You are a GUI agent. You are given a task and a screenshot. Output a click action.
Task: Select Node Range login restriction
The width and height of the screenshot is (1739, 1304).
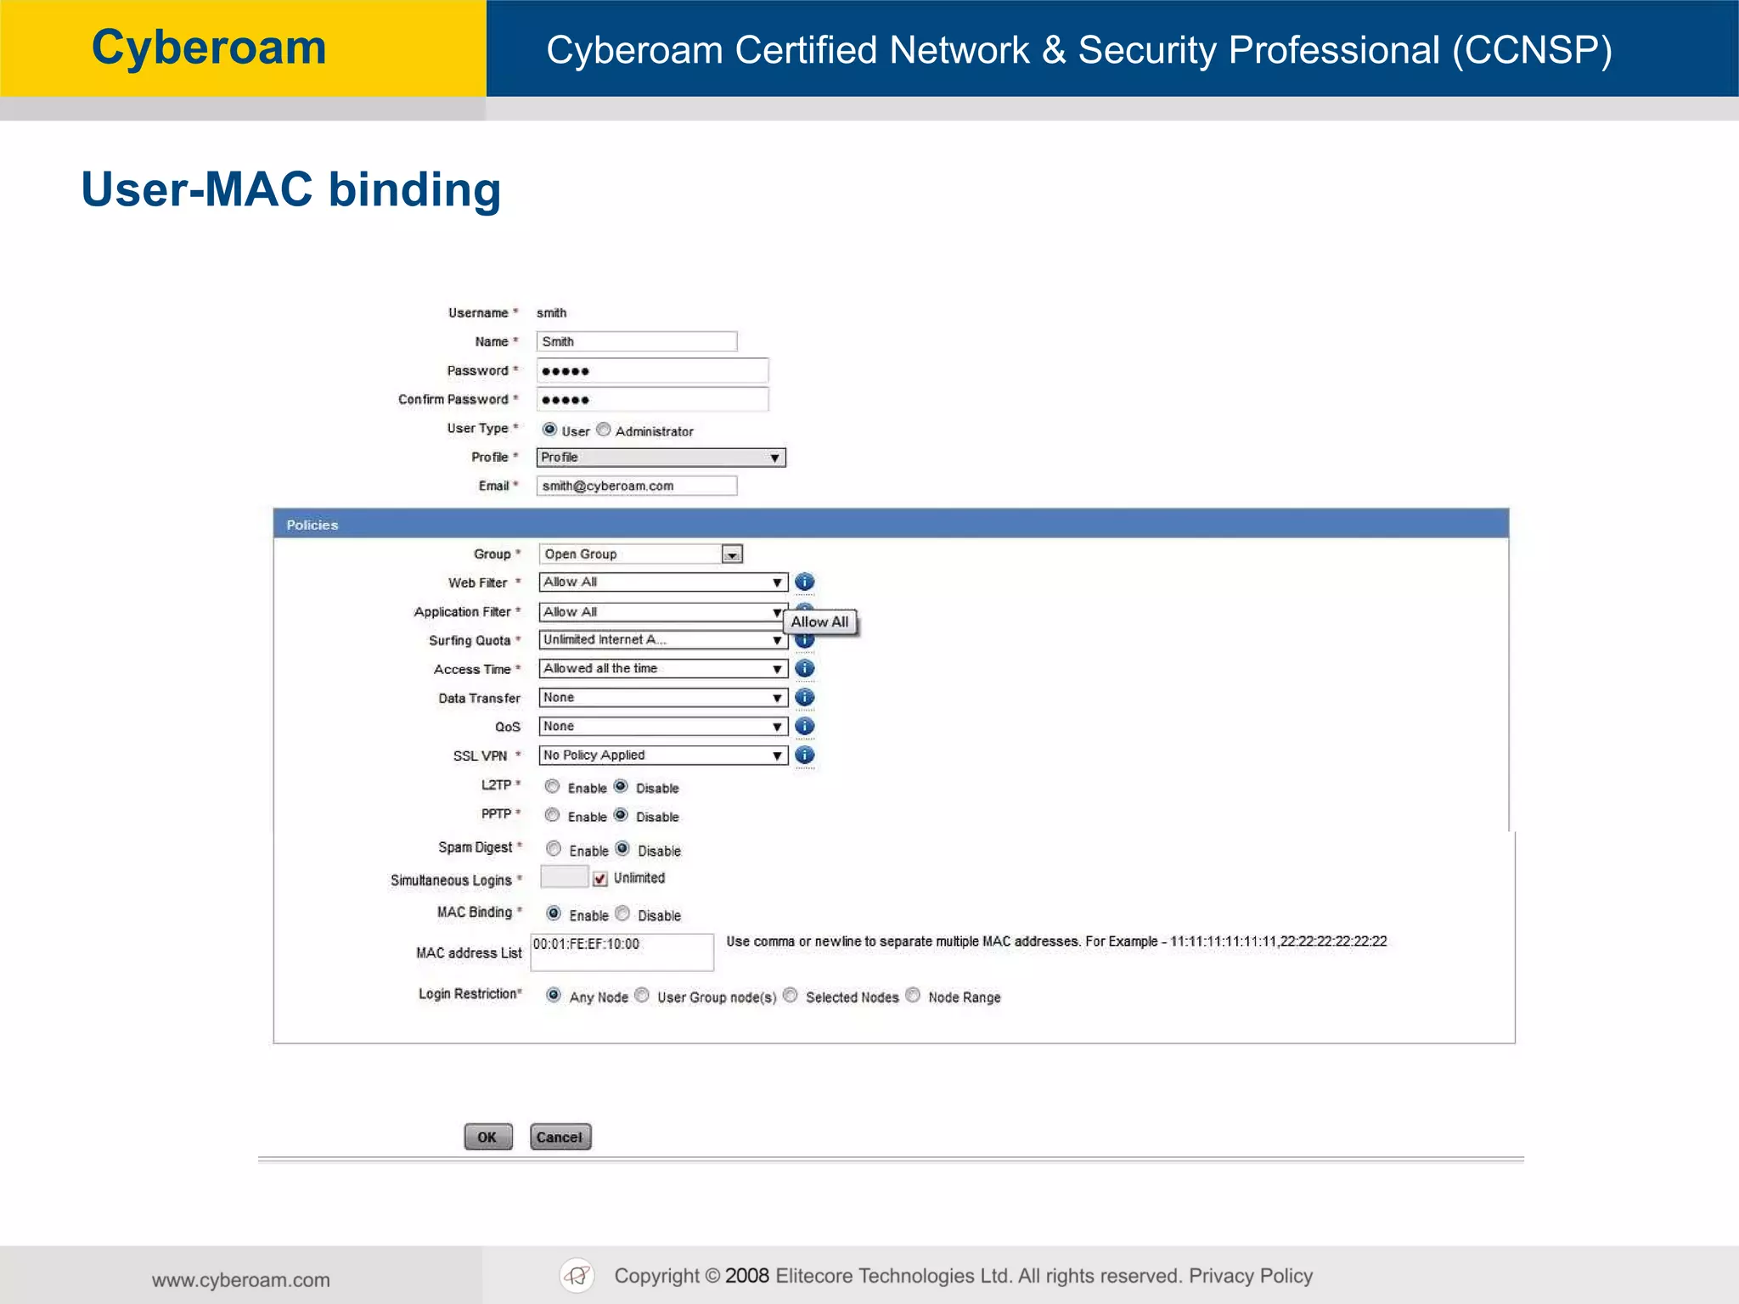(913, 995)
